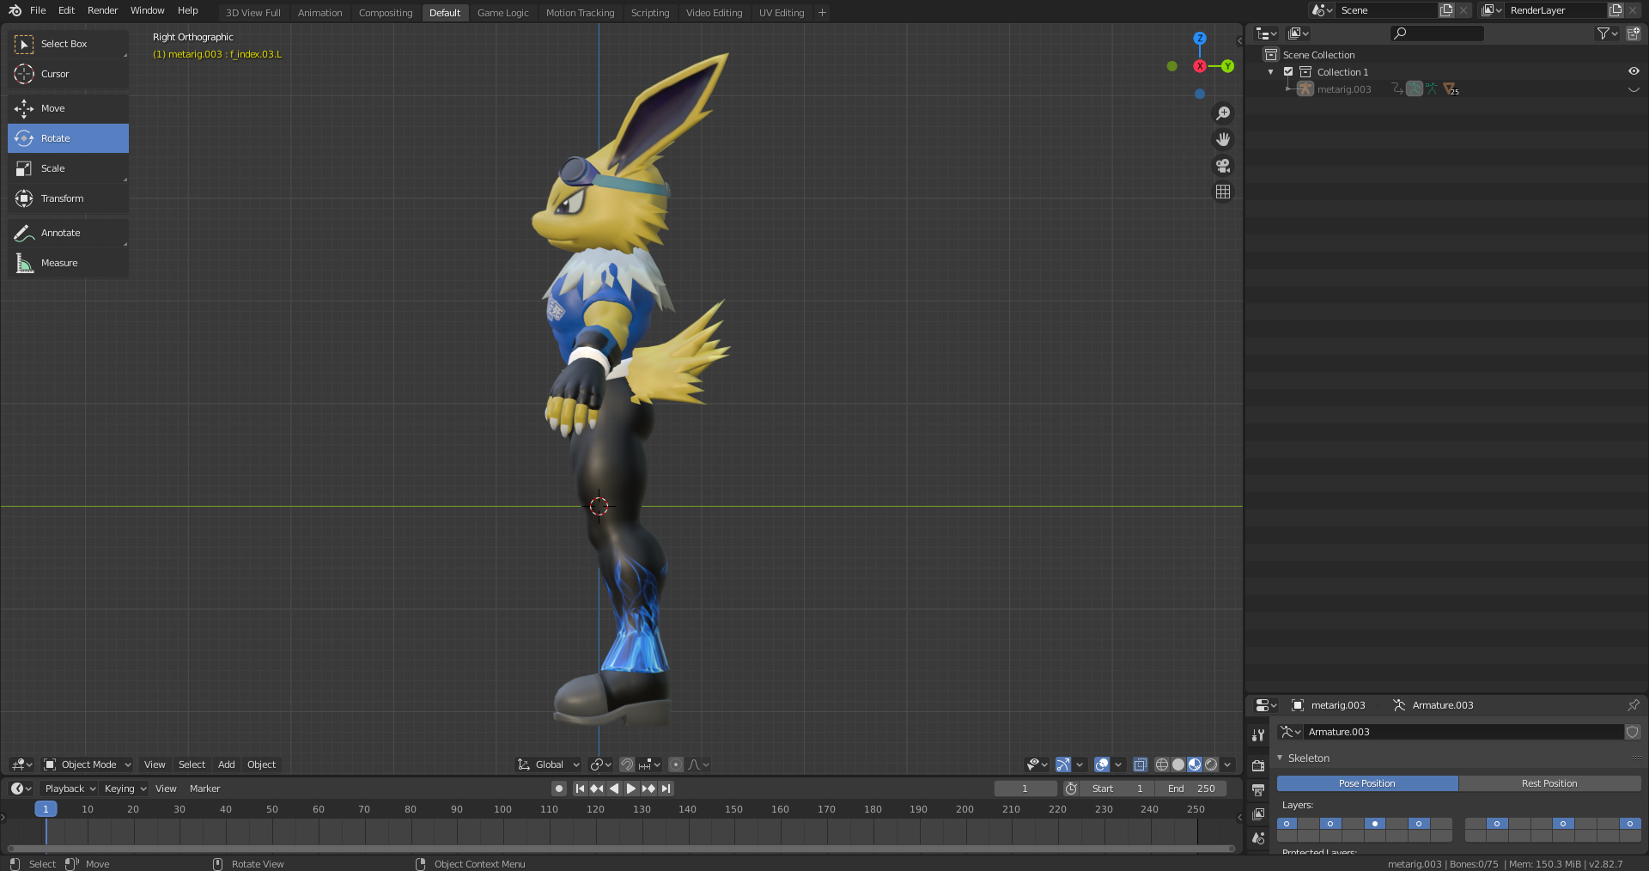Image resolution: width=1649 pixels, height=871 pixels.
Task: Open the Tool settings properties tab icon
Action: click(1258, 735)
